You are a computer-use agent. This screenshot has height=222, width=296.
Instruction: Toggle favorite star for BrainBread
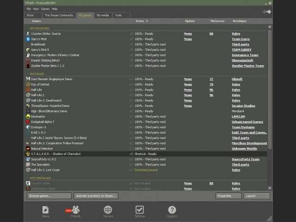tap(131, 44)
